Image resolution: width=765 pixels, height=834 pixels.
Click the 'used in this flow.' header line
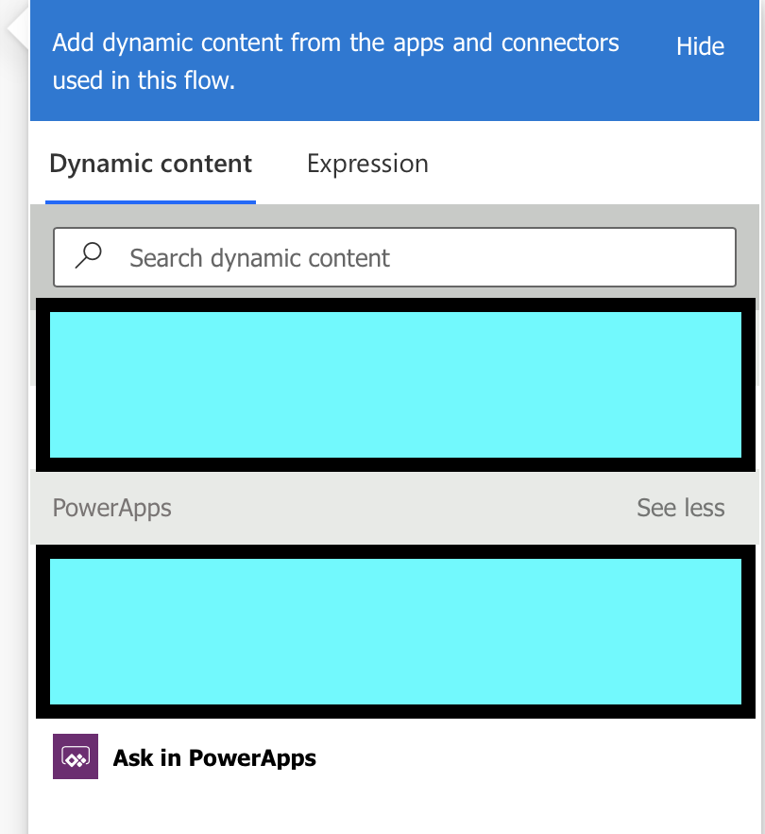(x=144, y=81)
